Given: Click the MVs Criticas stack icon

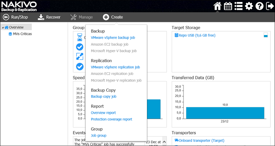Looking at the screenshot, I should click(10, 34).
